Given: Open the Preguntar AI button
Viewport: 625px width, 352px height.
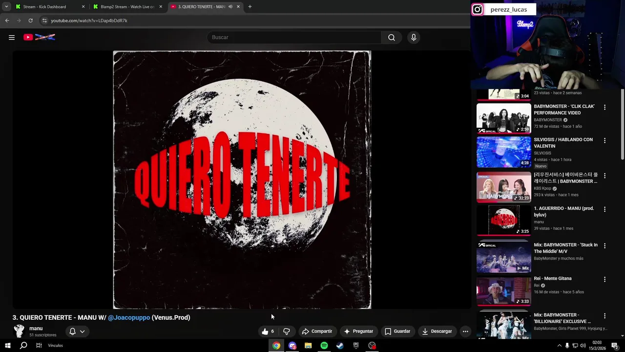Looking at the screenshot, I should point(358,331).
